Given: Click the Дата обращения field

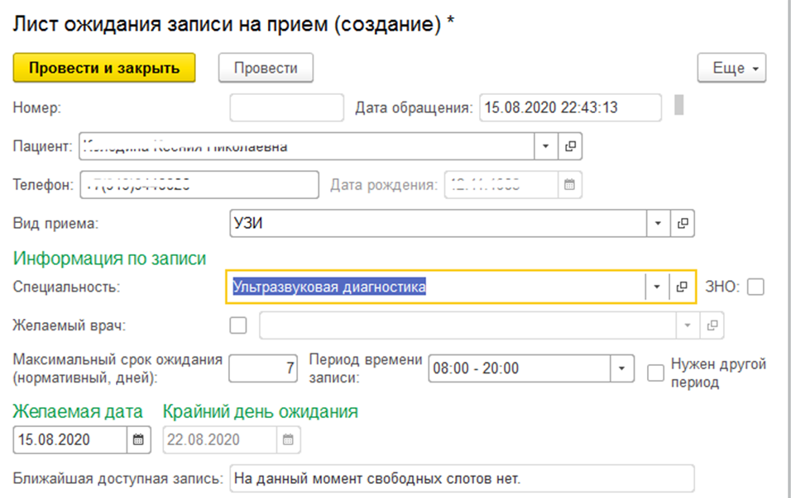Looking at the screenshot, I should tap(569, 107).
